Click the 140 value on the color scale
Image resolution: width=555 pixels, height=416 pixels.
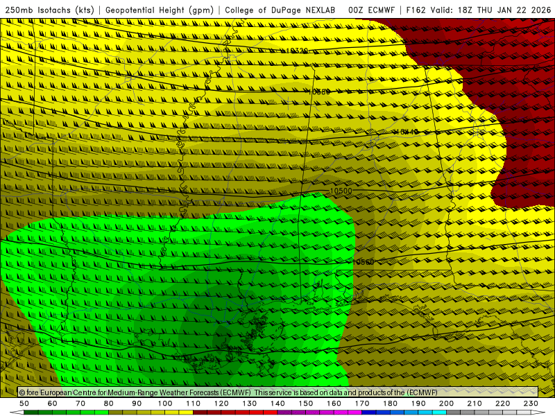pyautogui.click(x=277, y=404)
